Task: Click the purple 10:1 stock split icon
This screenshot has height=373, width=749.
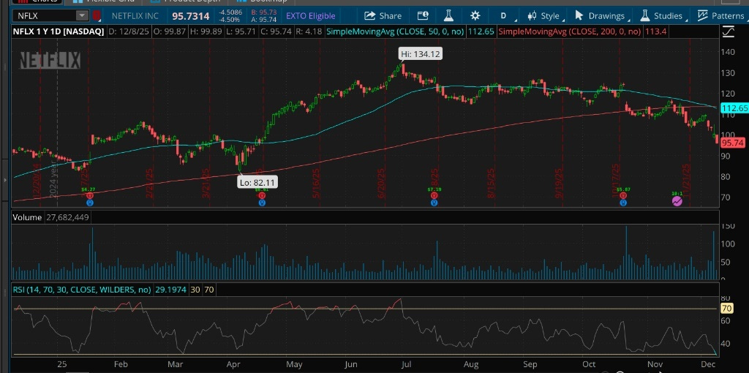Action: (677, 201)
